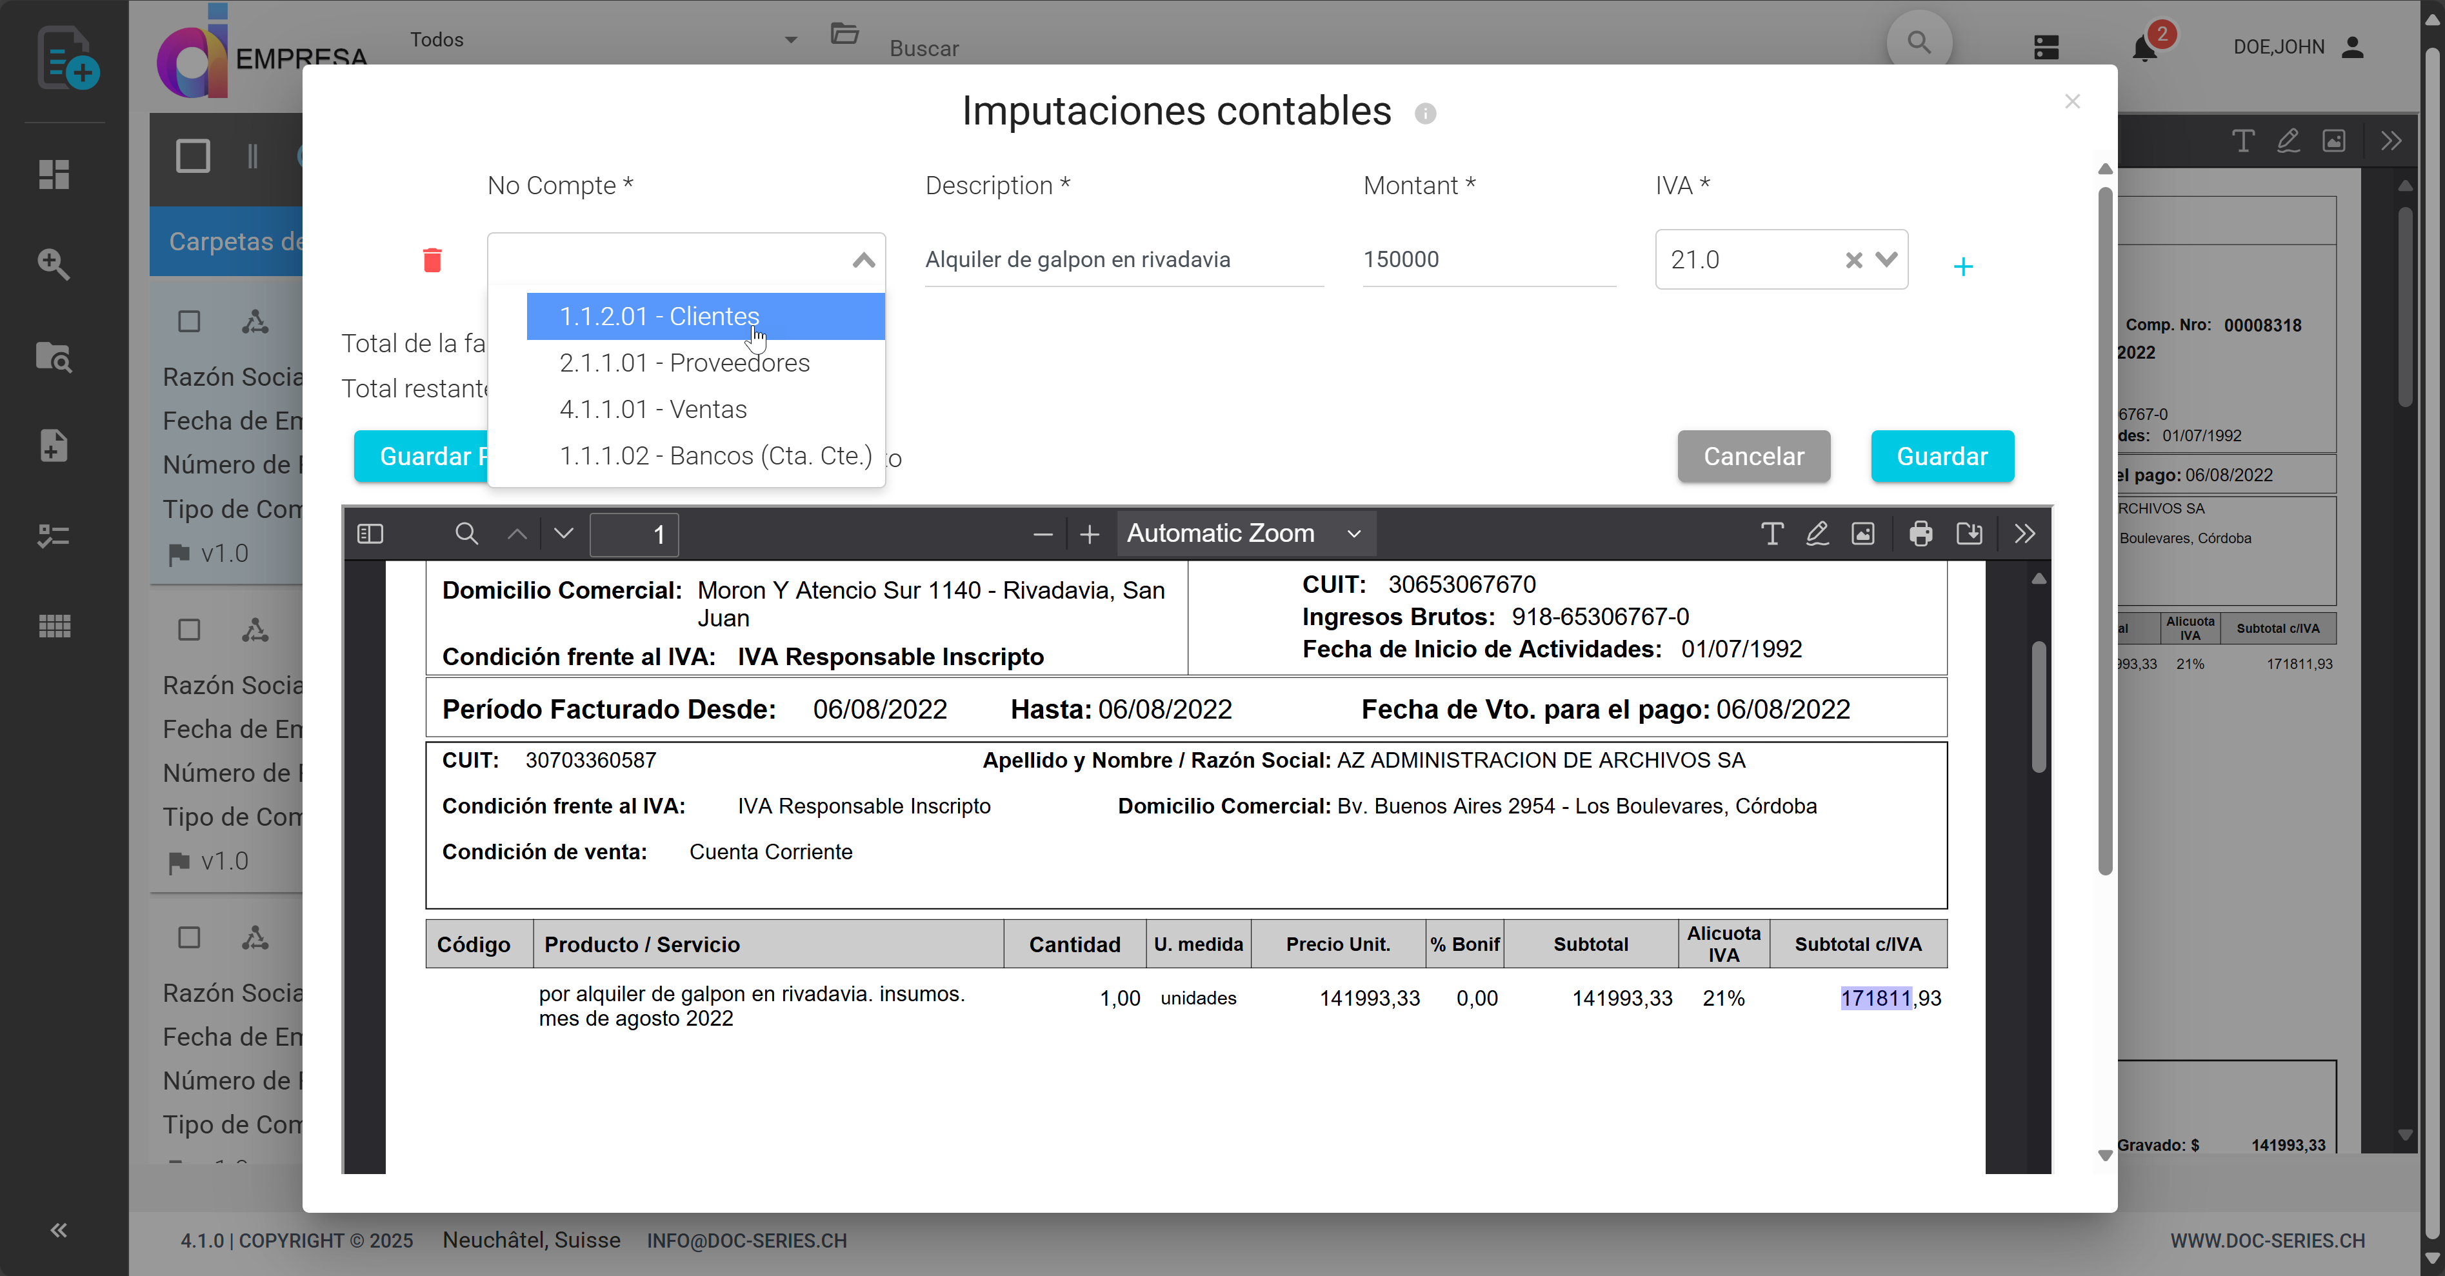Toggle the PDF viewer sidebar panel
Viewport: 2445px width, 1276px height.
click(x=370, y=533)
